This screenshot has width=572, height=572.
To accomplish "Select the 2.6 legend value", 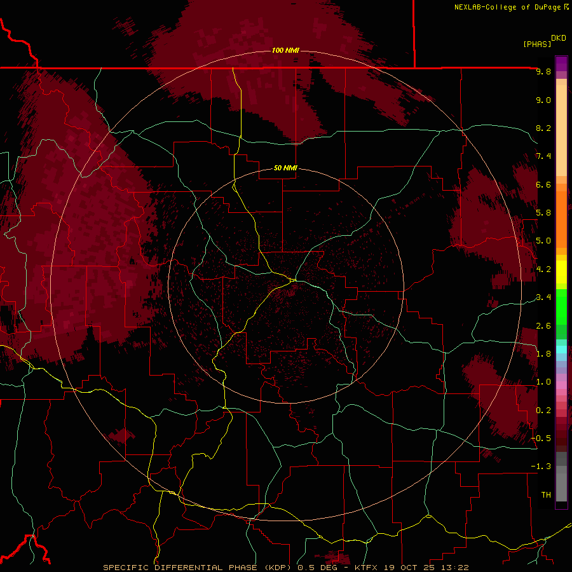I will (x=543, y=325).
